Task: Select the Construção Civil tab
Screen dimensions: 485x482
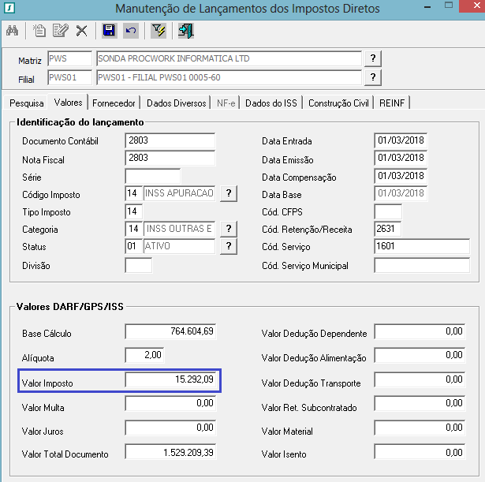Action: 338,103
